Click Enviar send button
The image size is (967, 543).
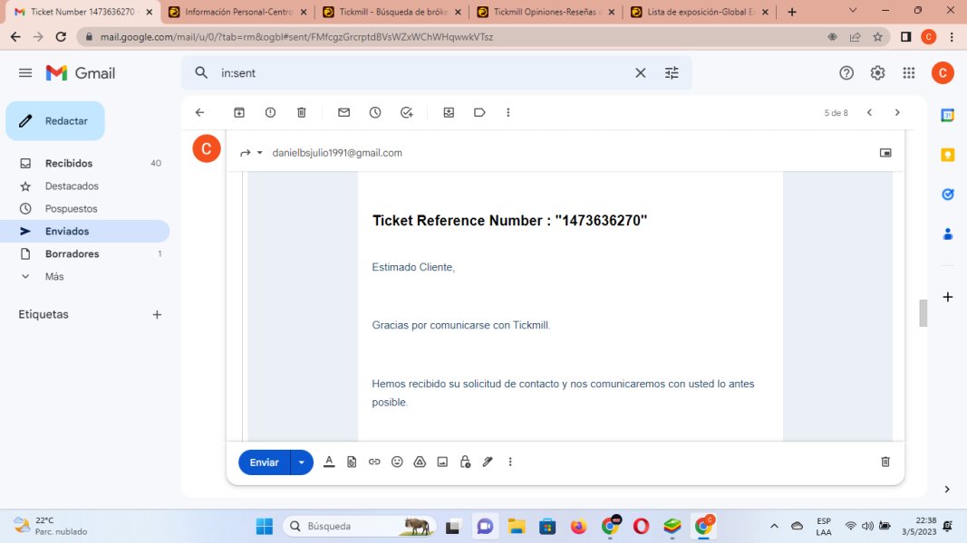264,462
